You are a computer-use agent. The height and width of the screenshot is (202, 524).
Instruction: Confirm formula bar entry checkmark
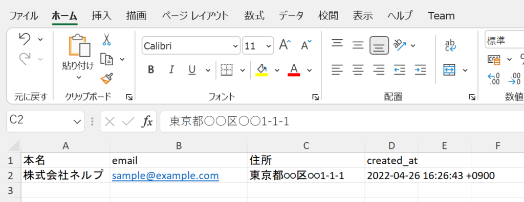128,122
